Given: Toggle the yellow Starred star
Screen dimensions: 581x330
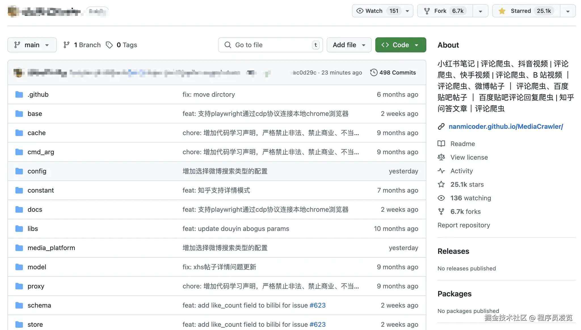Looking at the screenshot, I should pos(502,11).
